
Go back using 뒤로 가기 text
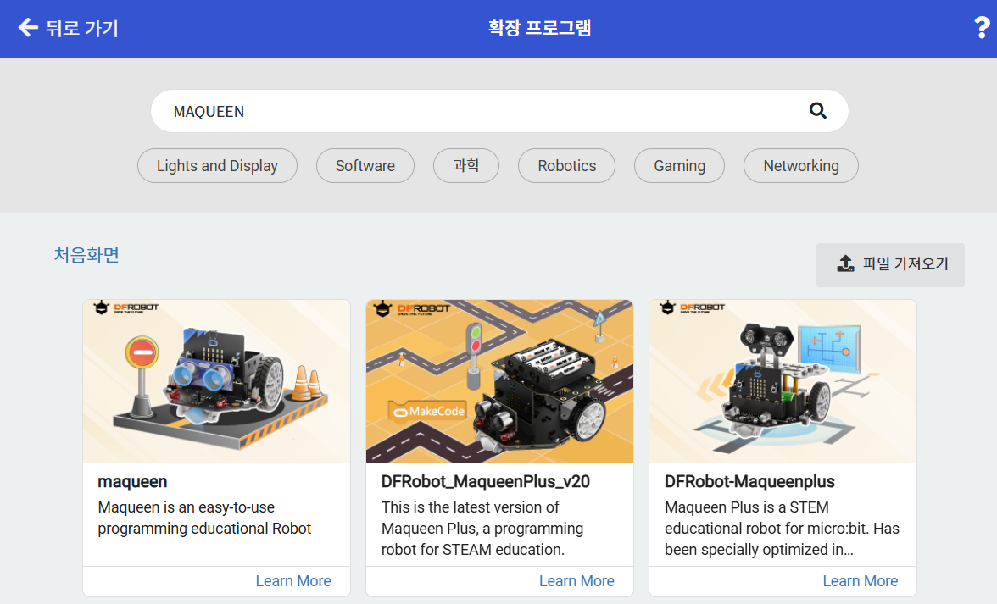tap(82, 28)
